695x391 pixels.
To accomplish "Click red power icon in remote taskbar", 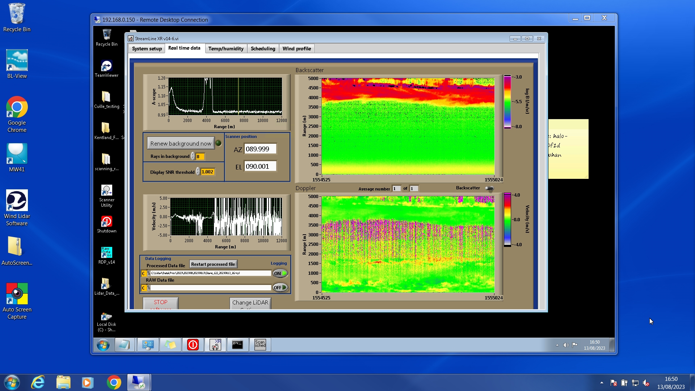I will pyautogui.click(x=193, y=345).
